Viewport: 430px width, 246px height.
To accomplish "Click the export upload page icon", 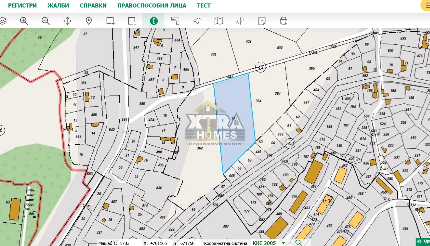I will 262,21.
